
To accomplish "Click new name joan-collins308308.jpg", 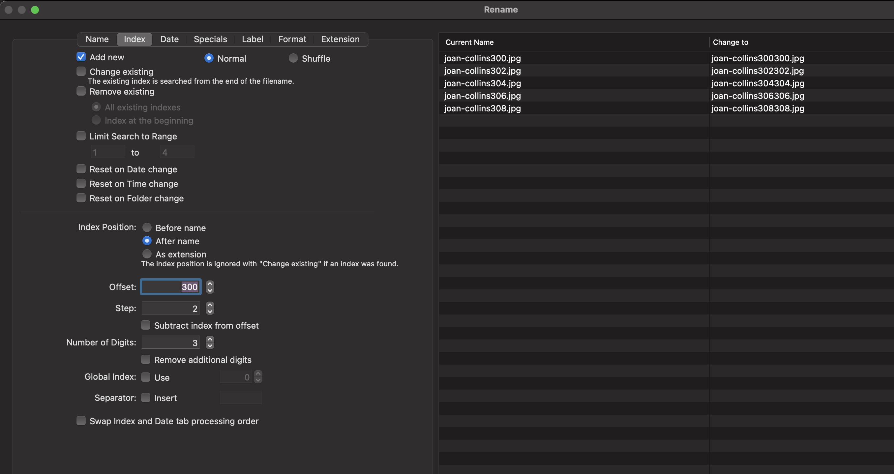I will click(x=758, y=108).
